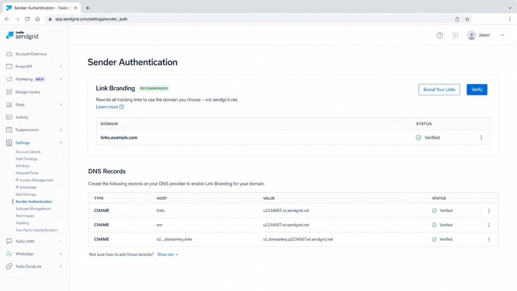This screenshot has height=291, width=517.
Task: Click the Suppressions icon
Action: (9, 130)
